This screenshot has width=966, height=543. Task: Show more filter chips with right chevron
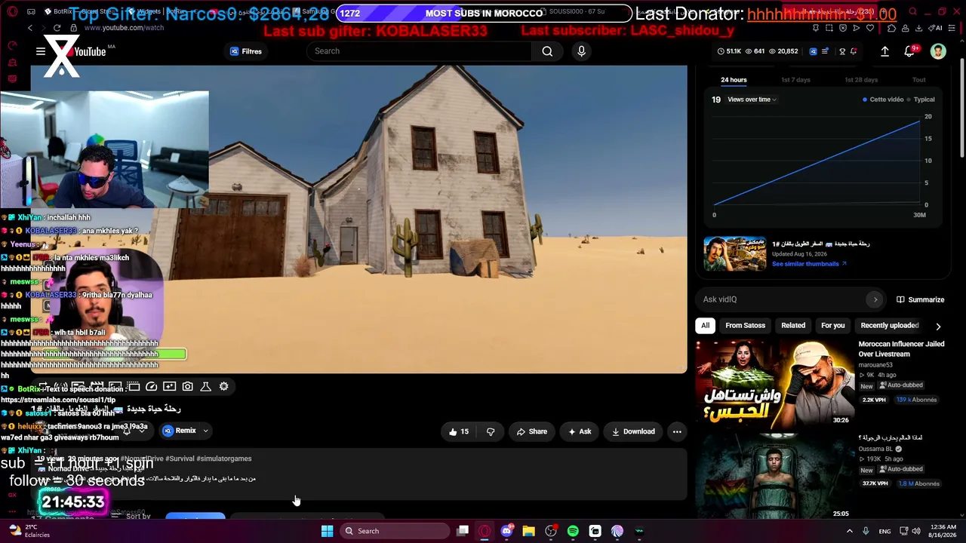(x=938, y=327)
